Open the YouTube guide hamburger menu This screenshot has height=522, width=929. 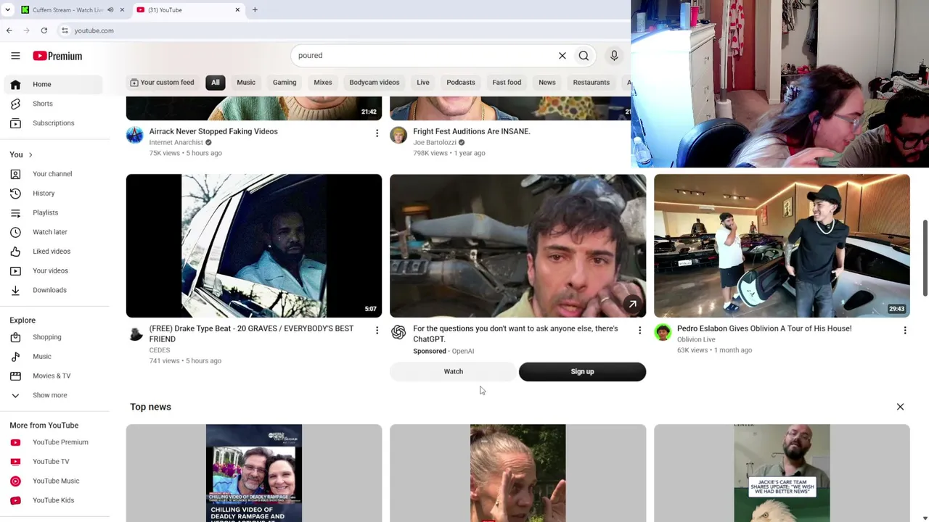click(x=15, y=56)
